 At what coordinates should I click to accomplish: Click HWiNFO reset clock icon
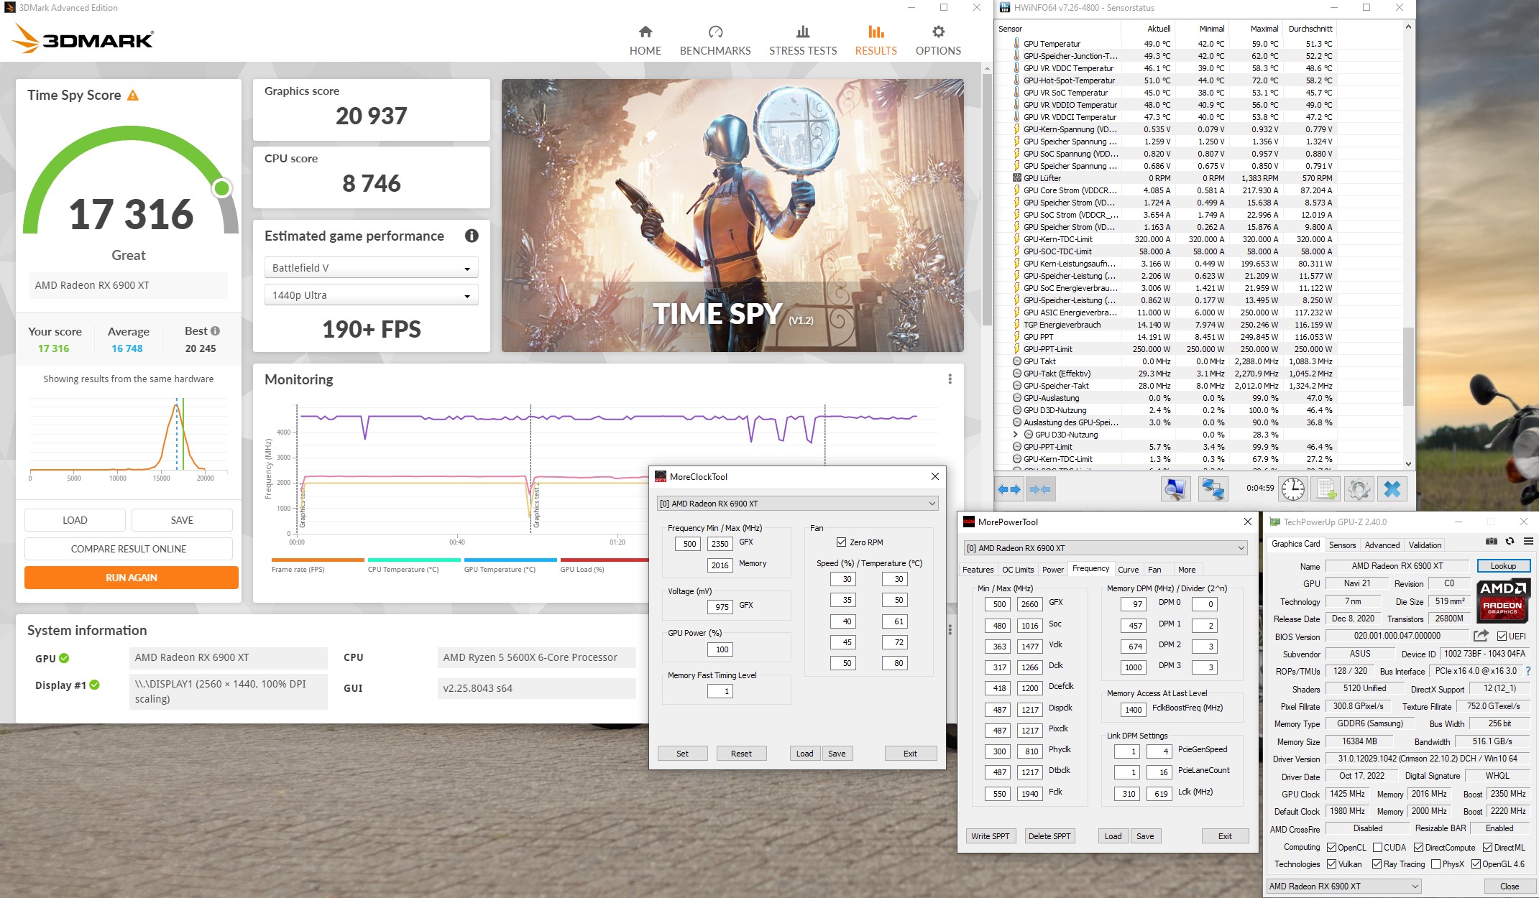1292,489
